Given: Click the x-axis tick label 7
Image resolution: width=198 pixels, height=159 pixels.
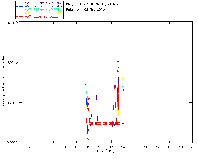Looking at the screenshot, I should point(42,147).
